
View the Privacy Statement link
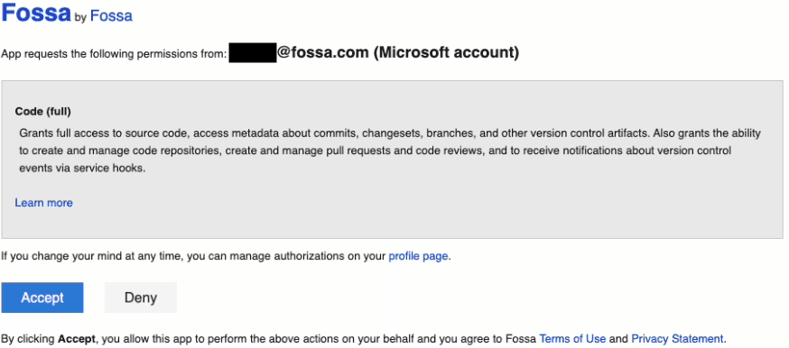677,338
